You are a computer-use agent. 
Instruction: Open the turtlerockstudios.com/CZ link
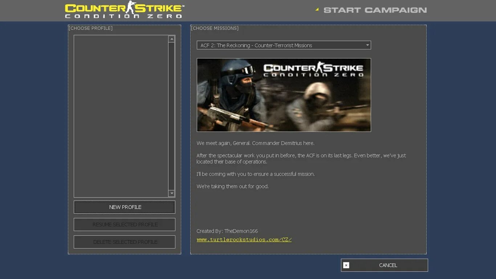(244, 240)
